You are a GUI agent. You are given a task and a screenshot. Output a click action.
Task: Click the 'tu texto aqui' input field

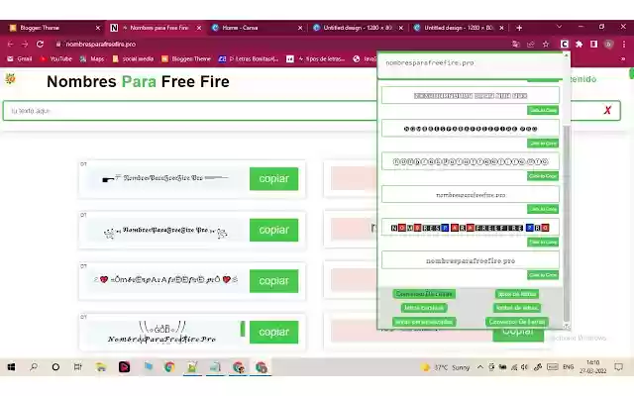[x=310, y=110]
